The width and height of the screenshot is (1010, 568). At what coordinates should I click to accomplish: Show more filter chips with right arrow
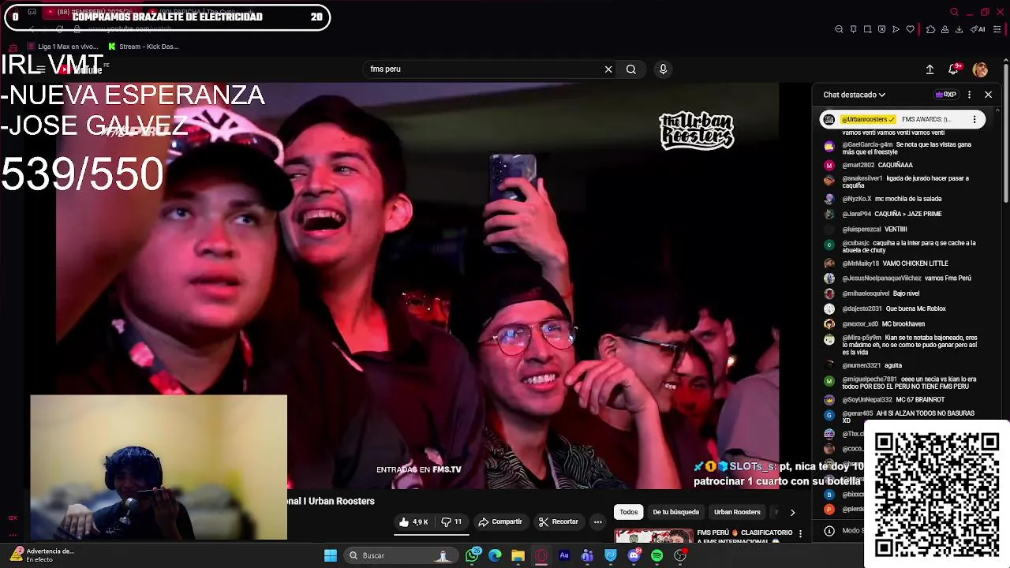click(792, 512)
